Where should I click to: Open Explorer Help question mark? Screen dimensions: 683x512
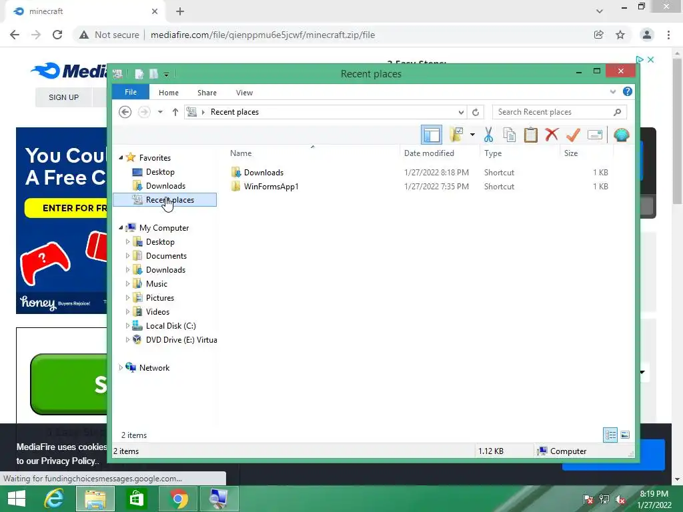pos(627,91)
